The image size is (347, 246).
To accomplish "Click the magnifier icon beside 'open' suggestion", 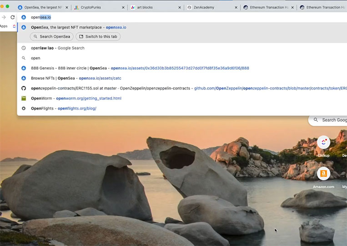I will (24, 58).
